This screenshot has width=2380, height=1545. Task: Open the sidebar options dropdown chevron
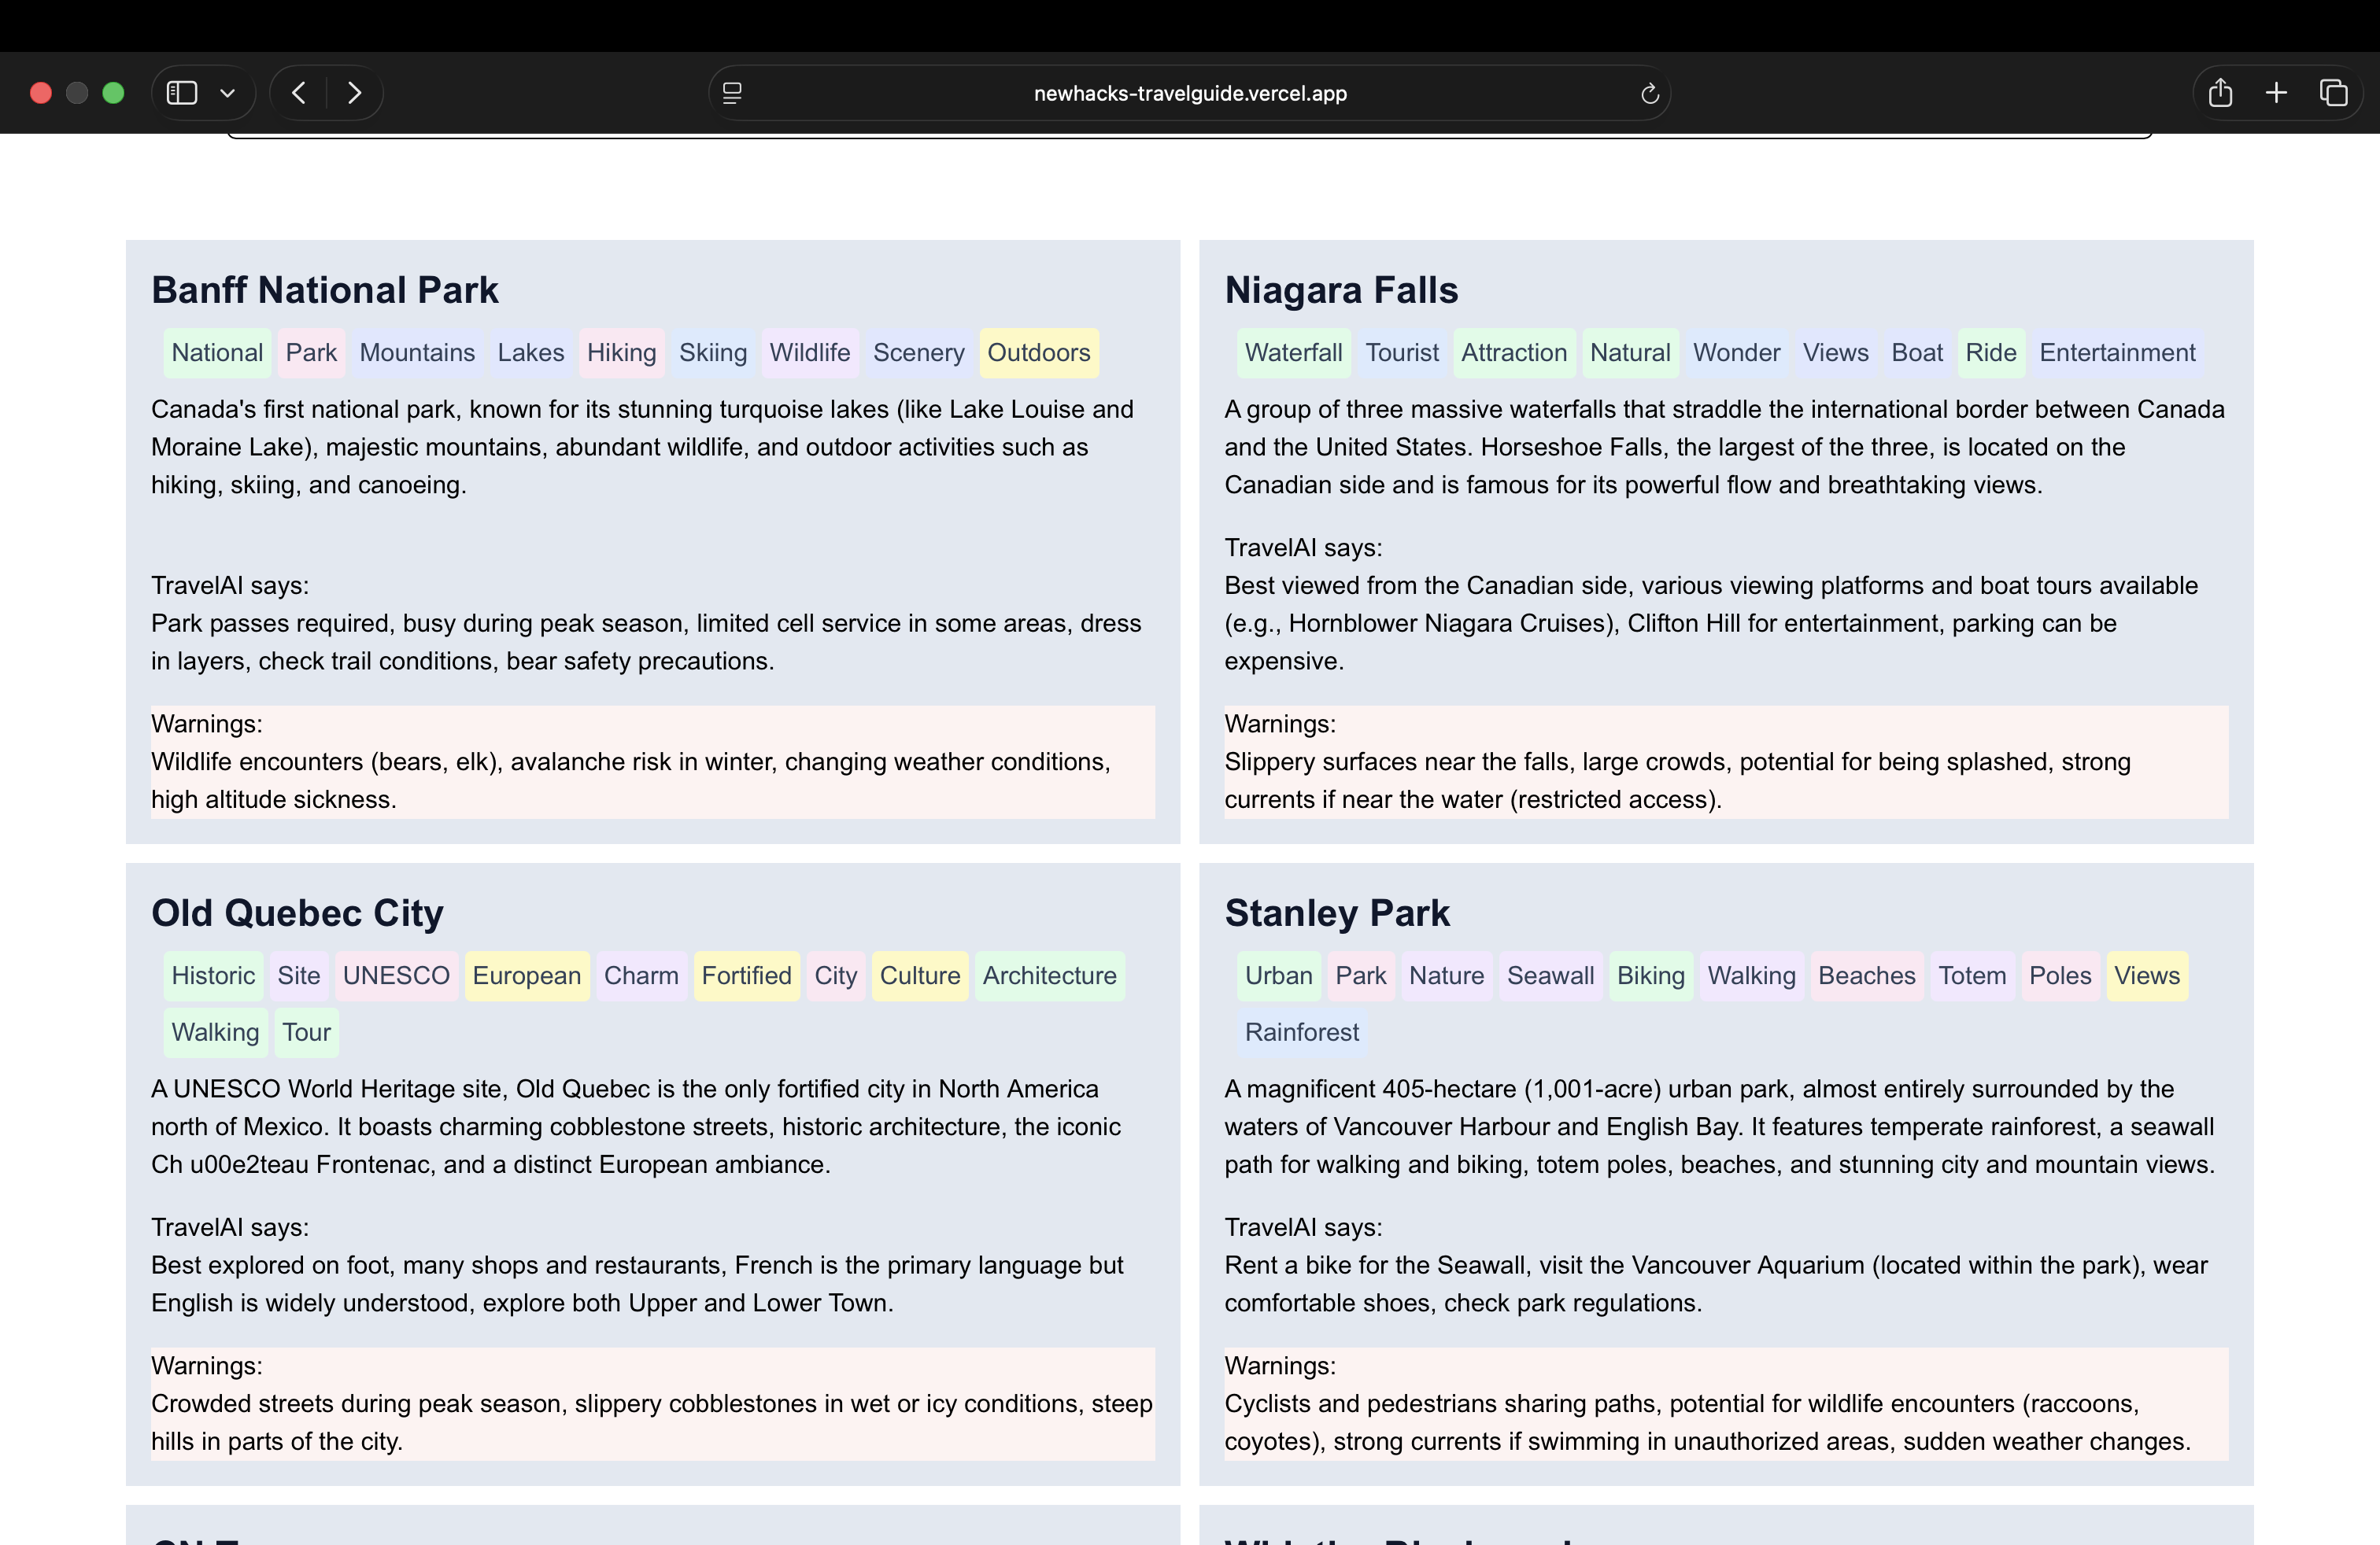[x=228, y=93]
